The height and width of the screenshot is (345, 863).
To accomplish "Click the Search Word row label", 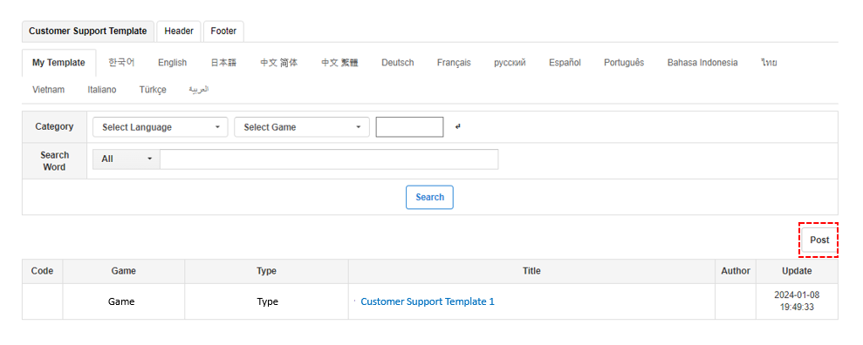I will pyautogui.click(x=54, y=161).
